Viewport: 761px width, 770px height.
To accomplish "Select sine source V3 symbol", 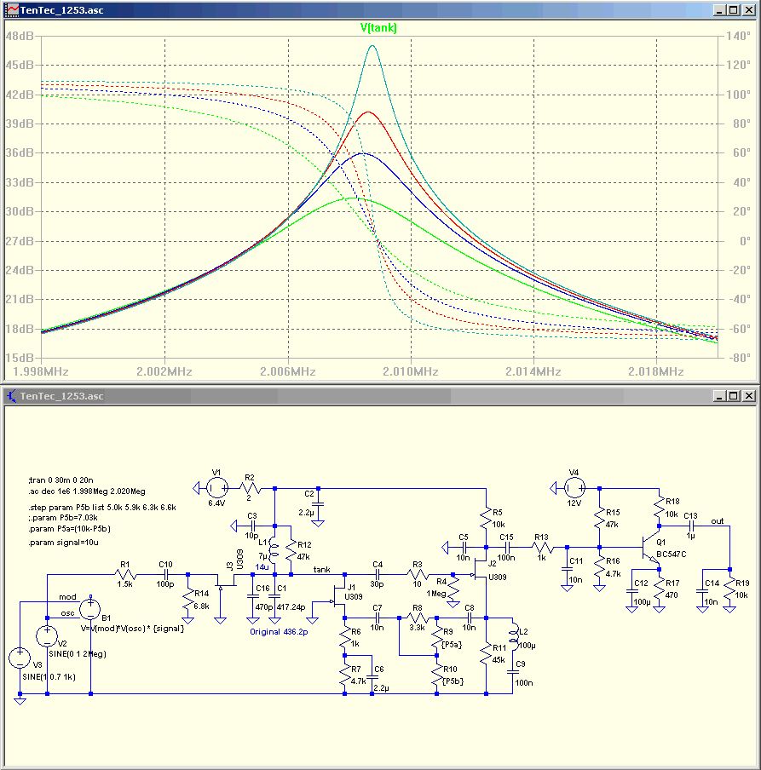I will [x=20, y=658].
